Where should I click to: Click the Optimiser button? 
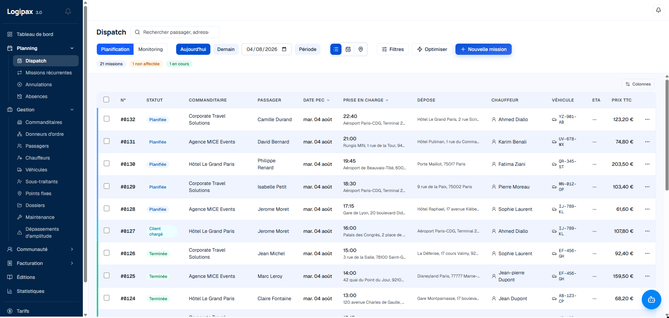432,49
